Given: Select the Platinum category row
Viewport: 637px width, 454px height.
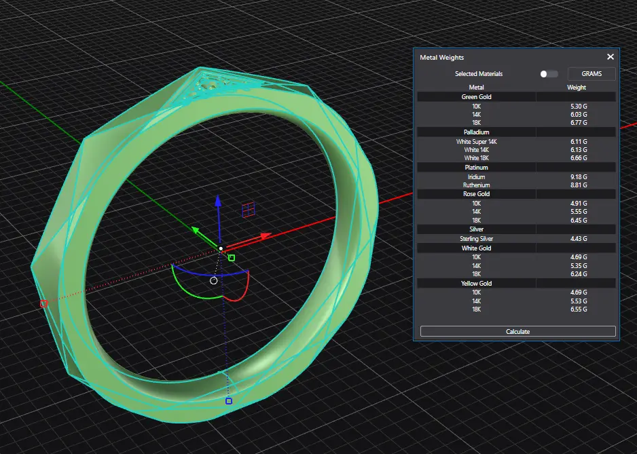Looking at the screenshot, I should point(476,168).
